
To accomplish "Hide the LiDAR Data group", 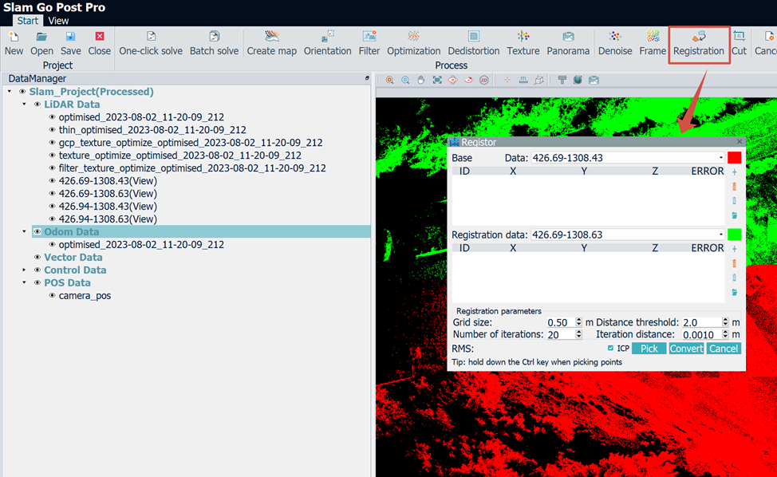I will point(37,104).
